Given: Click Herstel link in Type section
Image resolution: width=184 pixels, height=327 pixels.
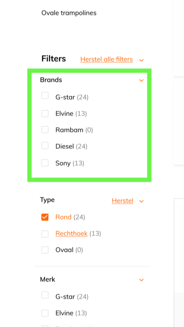Looking at the screenshot, I should 123,201.
